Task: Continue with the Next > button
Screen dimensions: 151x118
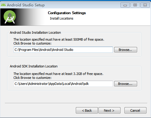Action: click(109, 110)
